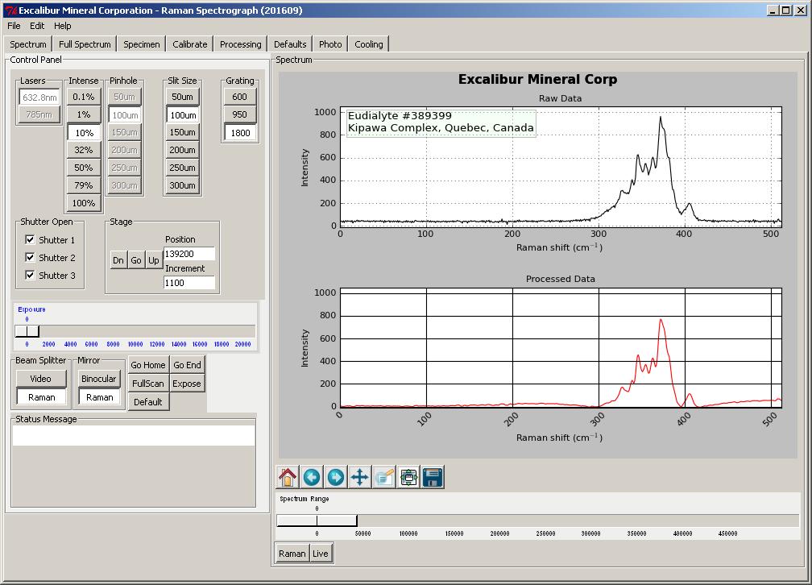
Task: Click the Forward arrow icon in plot toolbar
Action: click(336, 477)
